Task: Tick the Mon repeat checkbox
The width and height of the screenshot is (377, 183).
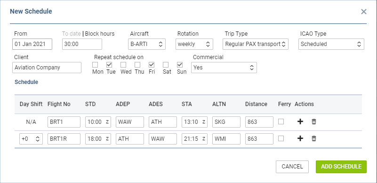Action: [x=95, y=65]
